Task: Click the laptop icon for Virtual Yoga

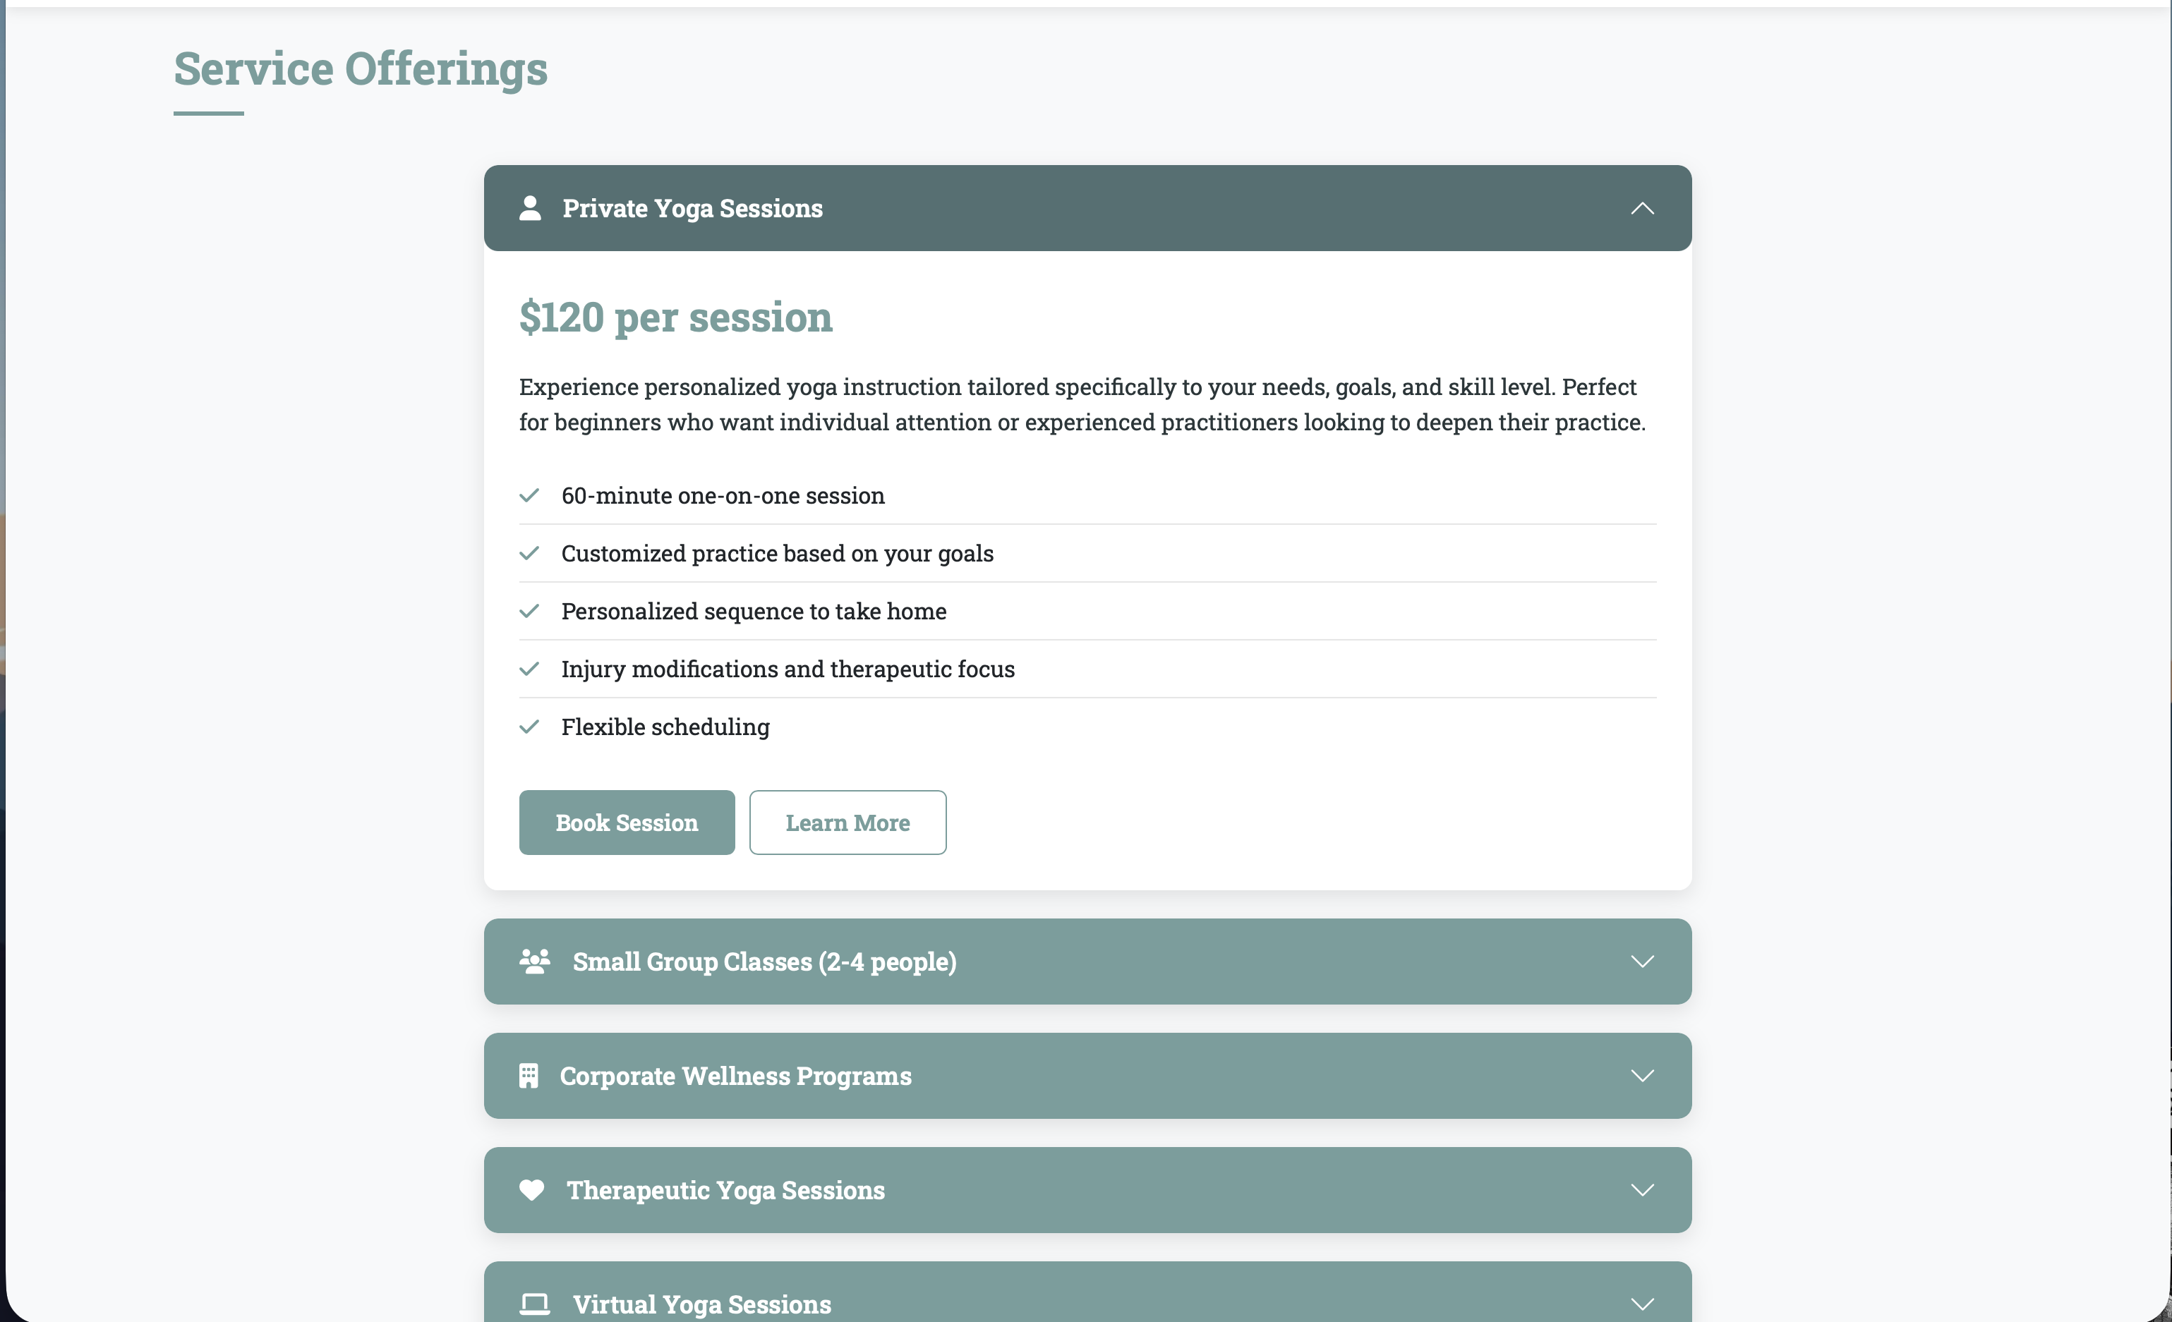Action: click(534, 1304)
